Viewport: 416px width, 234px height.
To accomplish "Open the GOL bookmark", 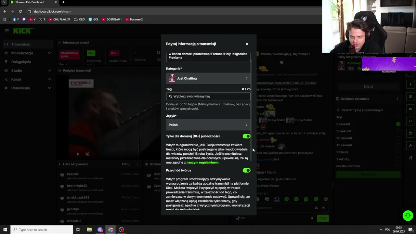I will [x=94, y=19].
